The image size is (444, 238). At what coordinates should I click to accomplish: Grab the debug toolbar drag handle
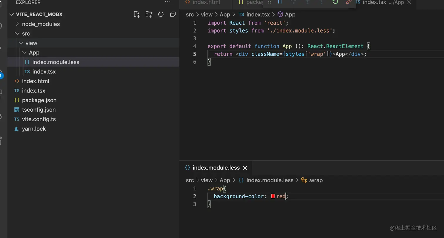(269, 2)
